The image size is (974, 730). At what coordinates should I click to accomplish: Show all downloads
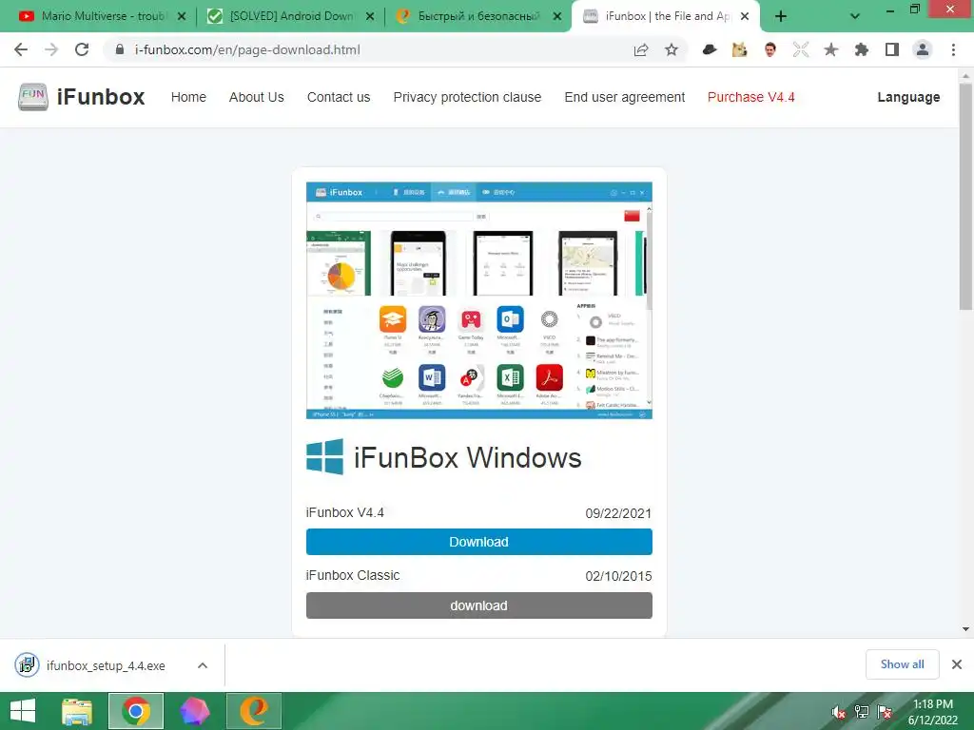pos(902,664)
